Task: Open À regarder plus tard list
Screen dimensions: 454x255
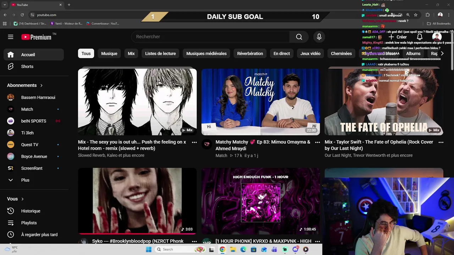Action: pyautogui.click(x=34, y=234)
